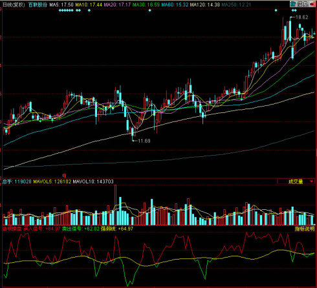This screenshot has height=288, width=317.
Task: Click the MA10: 17.44 label
Action: pos(89,5)
